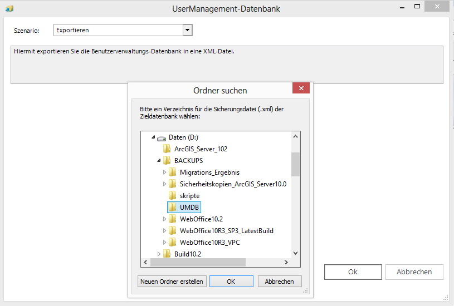Select 'WebOffice10R3_VPC' folder name
The width and height of the screenshot is (454, 306).
pyautogui.click(x=210, y=242)
